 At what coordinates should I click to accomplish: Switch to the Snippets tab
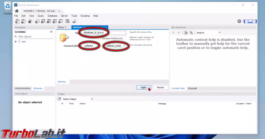(192, 88)
